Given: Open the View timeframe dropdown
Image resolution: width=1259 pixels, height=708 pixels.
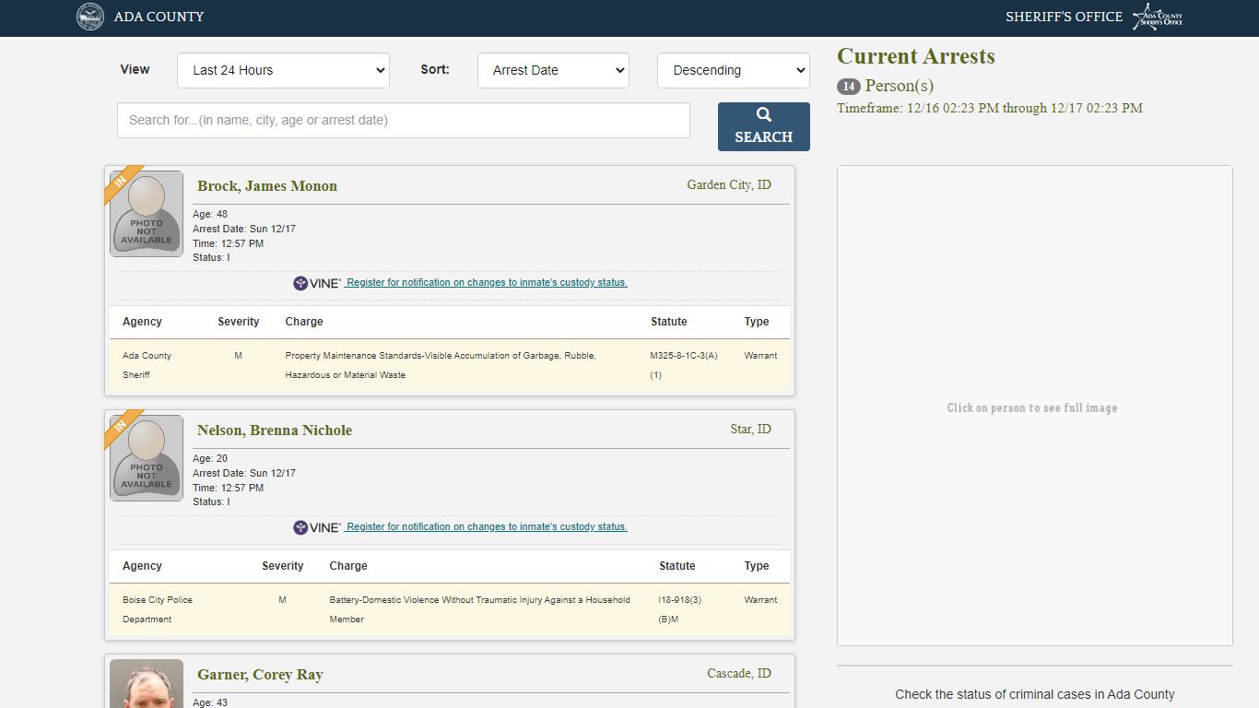Looking at the screenshot, I should click(283, 70).
